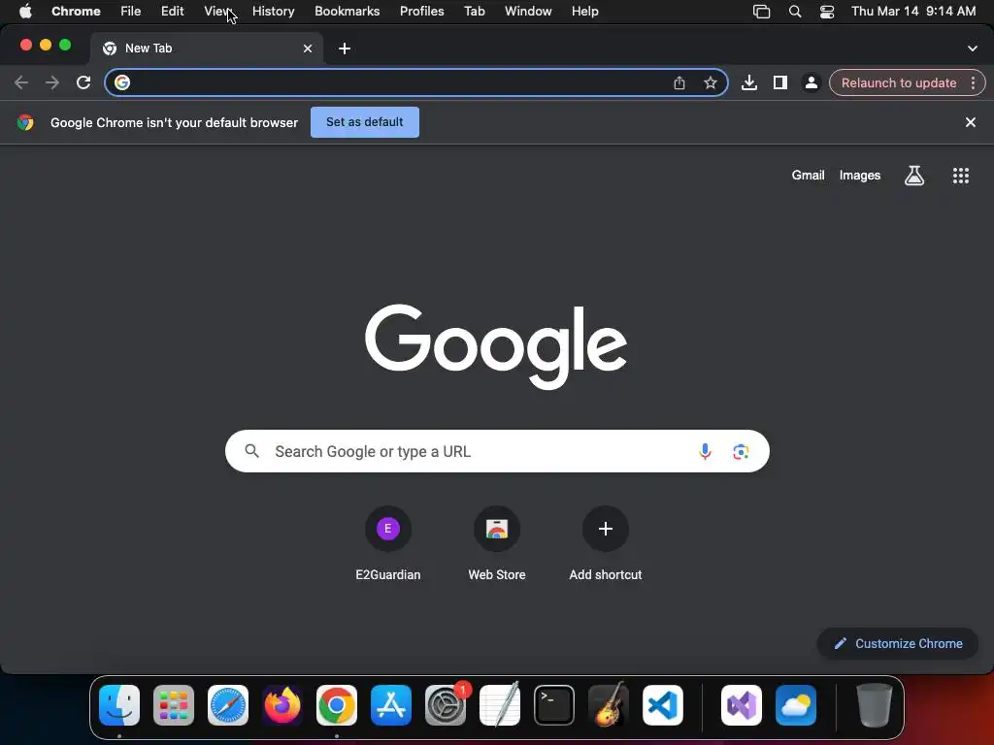Viewport: 994px width, 745px height.
Task: Click Relaunch to update button
Action: (898, 83)
